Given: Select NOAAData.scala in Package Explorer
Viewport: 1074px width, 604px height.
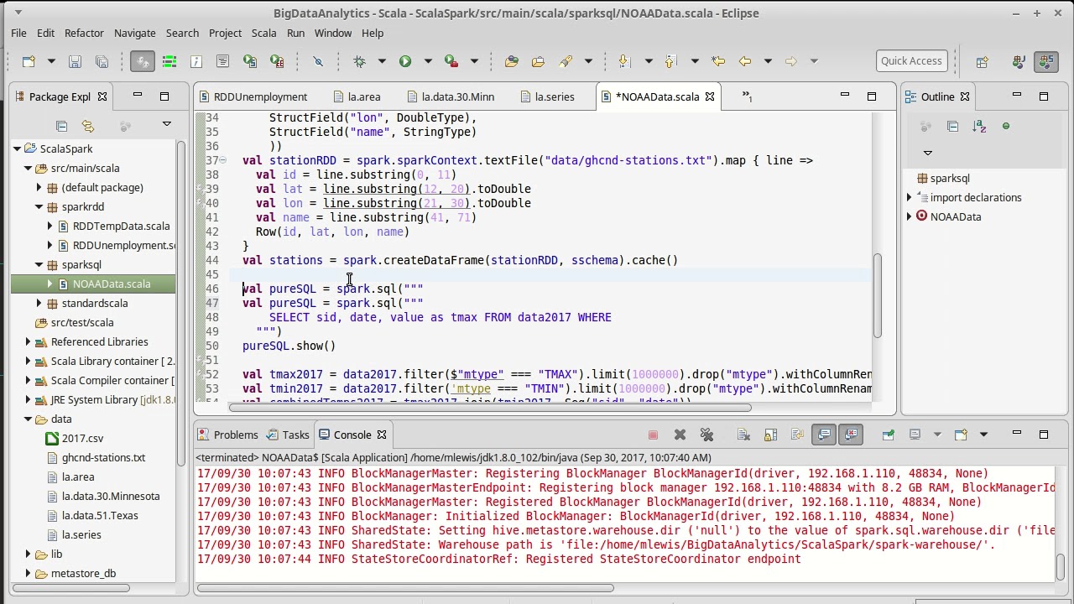Looking at the screenshot, I should tap(112, 284).
